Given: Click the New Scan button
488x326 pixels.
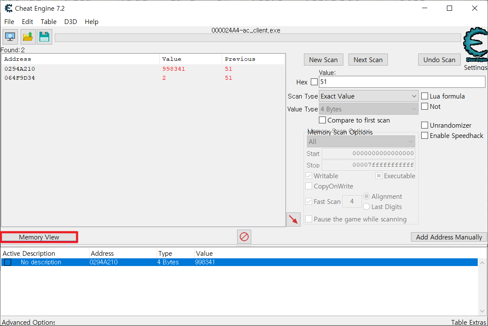Looking at the screenshot, I should tap(323, 60).
